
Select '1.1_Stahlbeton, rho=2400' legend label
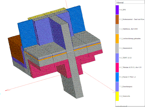click(x=128, y=29)
